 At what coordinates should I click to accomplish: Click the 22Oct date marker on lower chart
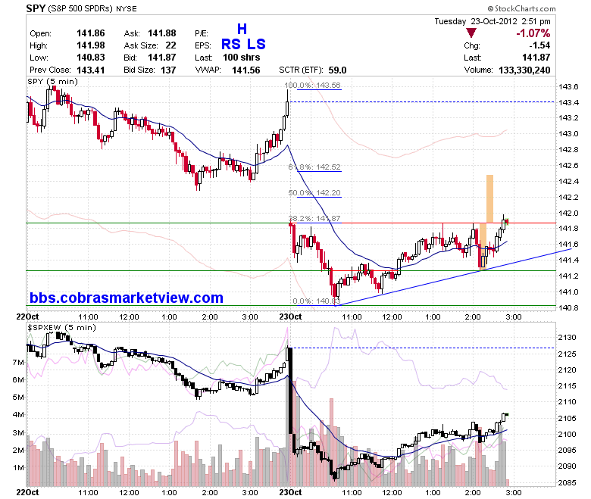(27, 492)
